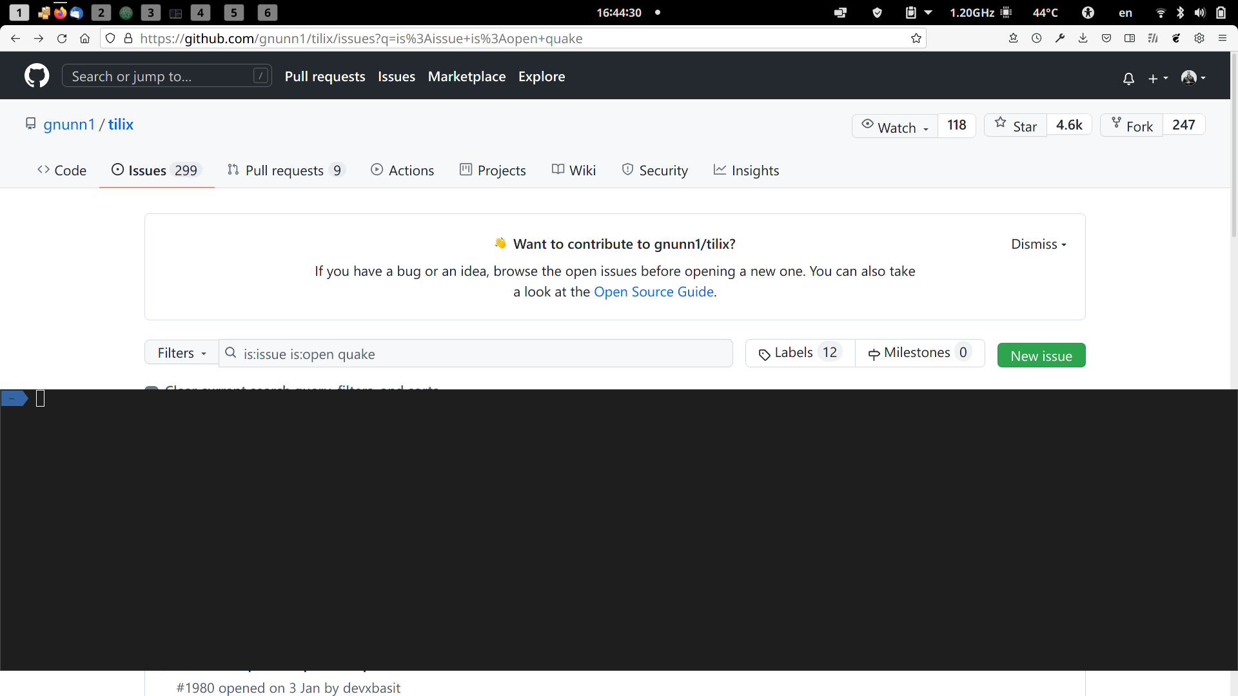Image resolution: width=1238 pixels, height=696 pixels.
Task: Open the Security tab
Action: pyautogui.click(x=655, y=170)
